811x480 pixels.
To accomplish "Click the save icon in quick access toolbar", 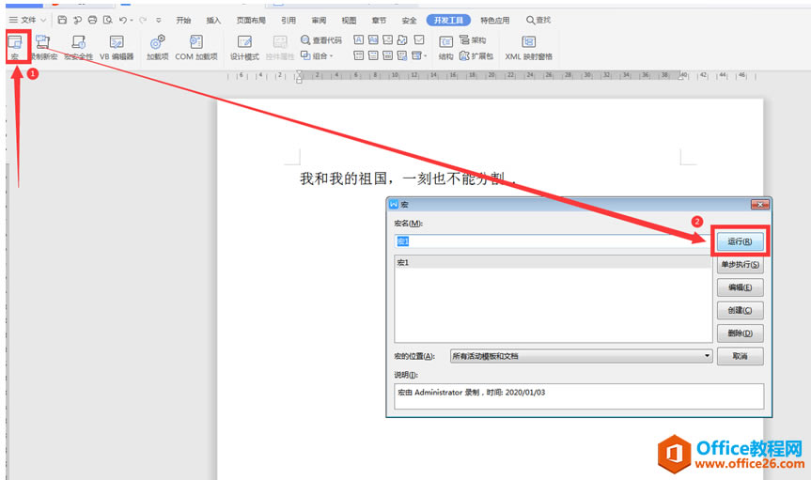I will tap(62, 20).
